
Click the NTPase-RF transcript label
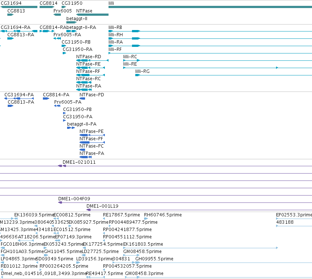88,71
